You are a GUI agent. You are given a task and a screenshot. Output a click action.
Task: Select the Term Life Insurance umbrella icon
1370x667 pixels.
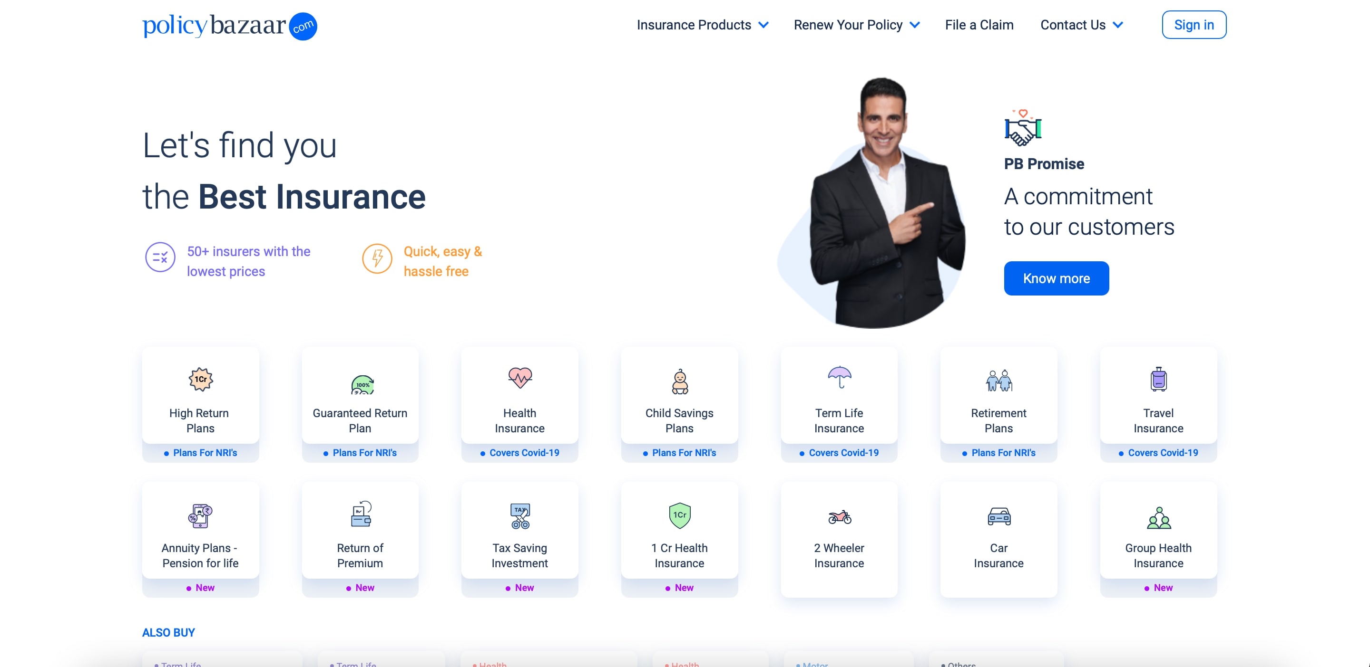click(839, 377)
